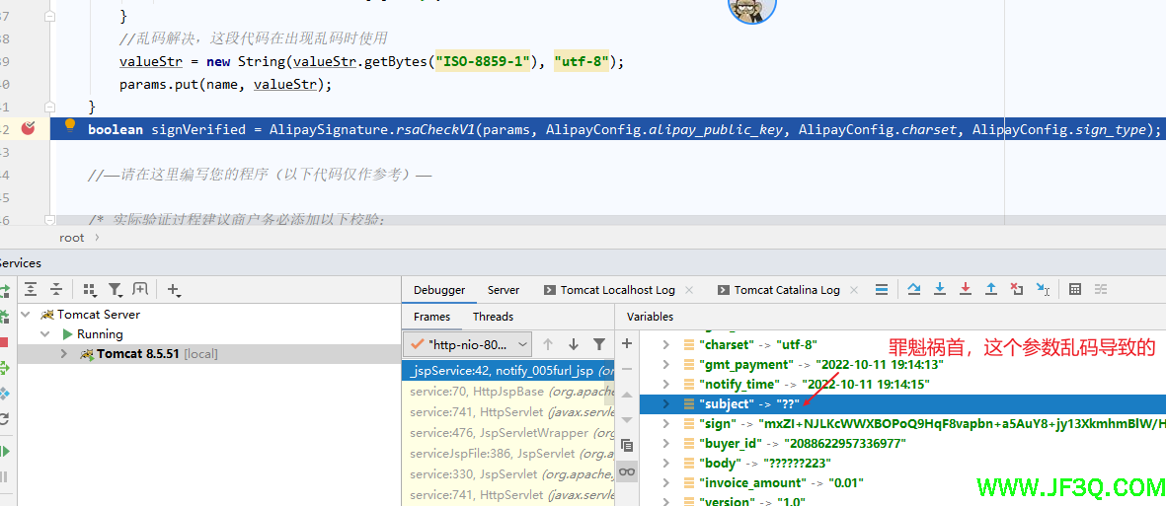Click the Step Out debugger icon

coord(991,289)
